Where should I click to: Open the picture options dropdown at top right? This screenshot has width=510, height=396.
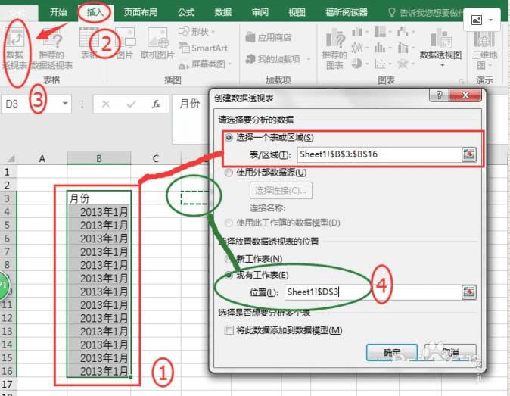(490, 20)
